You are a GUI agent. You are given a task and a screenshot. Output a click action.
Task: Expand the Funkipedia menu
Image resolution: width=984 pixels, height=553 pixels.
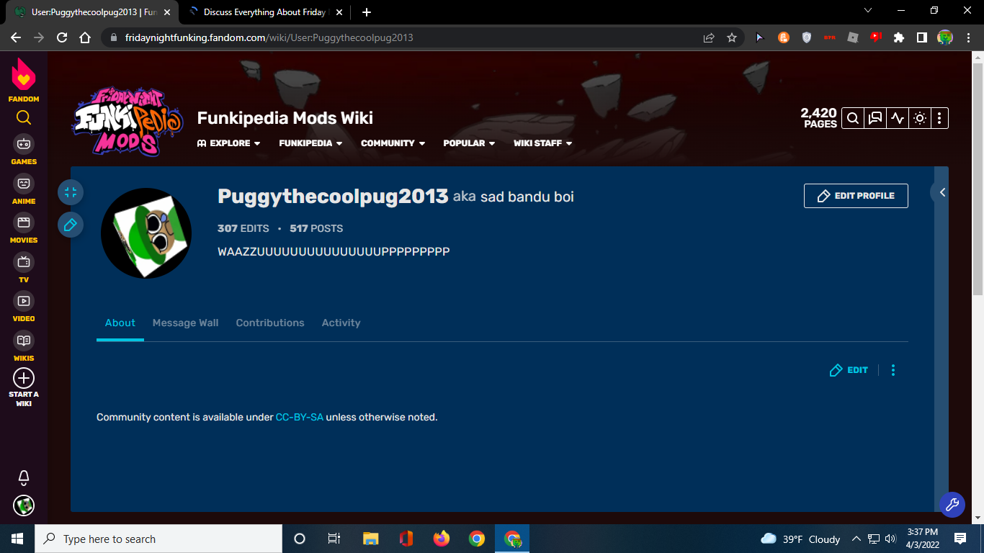click(x=310, y=143)
